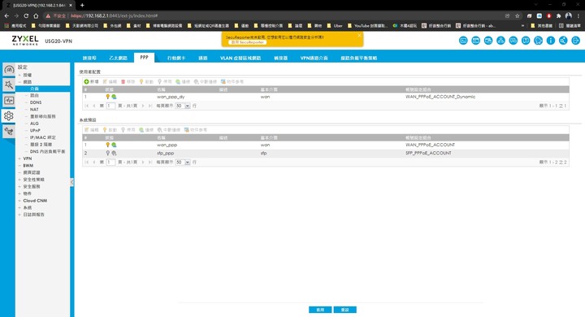Viewport: 585px width, 317px height.
Task: Click the browser back arrow
Action: point(6,15)
